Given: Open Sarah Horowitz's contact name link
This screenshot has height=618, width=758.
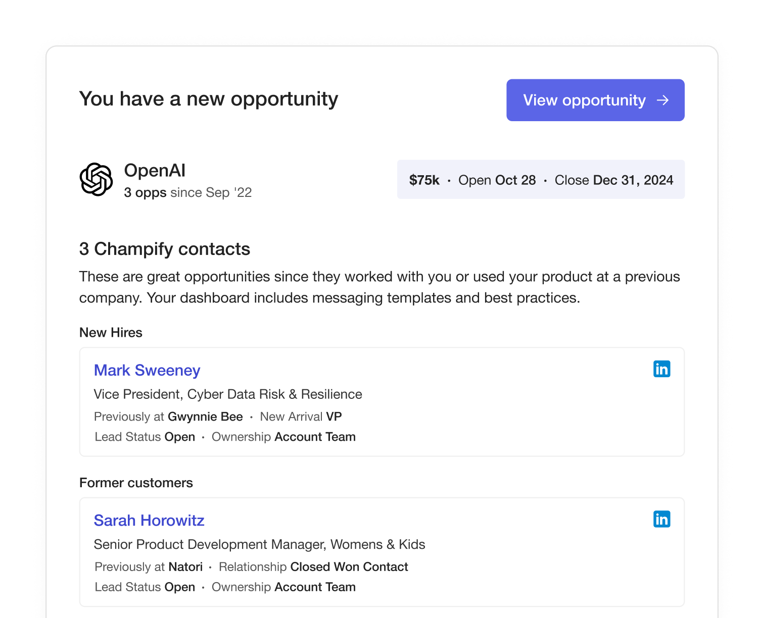Looking at the screenshot, I should 149,520.
